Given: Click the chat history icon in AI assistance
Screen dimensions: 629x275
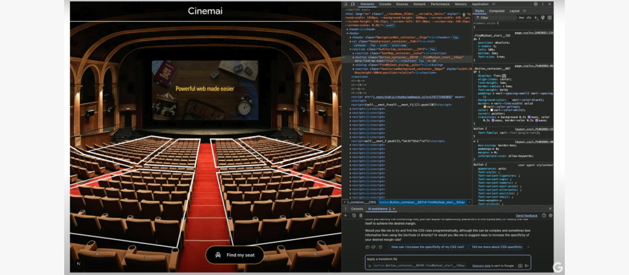Looking at the screenshot, I should (354, 215).
